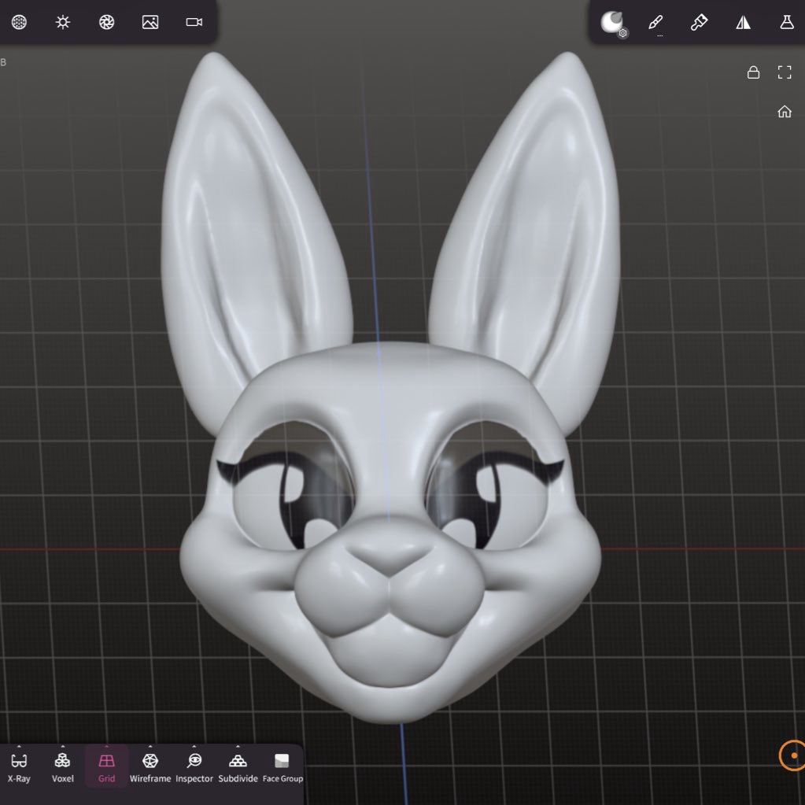This screenshot has width=805, height=805.
Task: Open the flask icon menu
Action: pyautogui.click(x=786, y=22)
